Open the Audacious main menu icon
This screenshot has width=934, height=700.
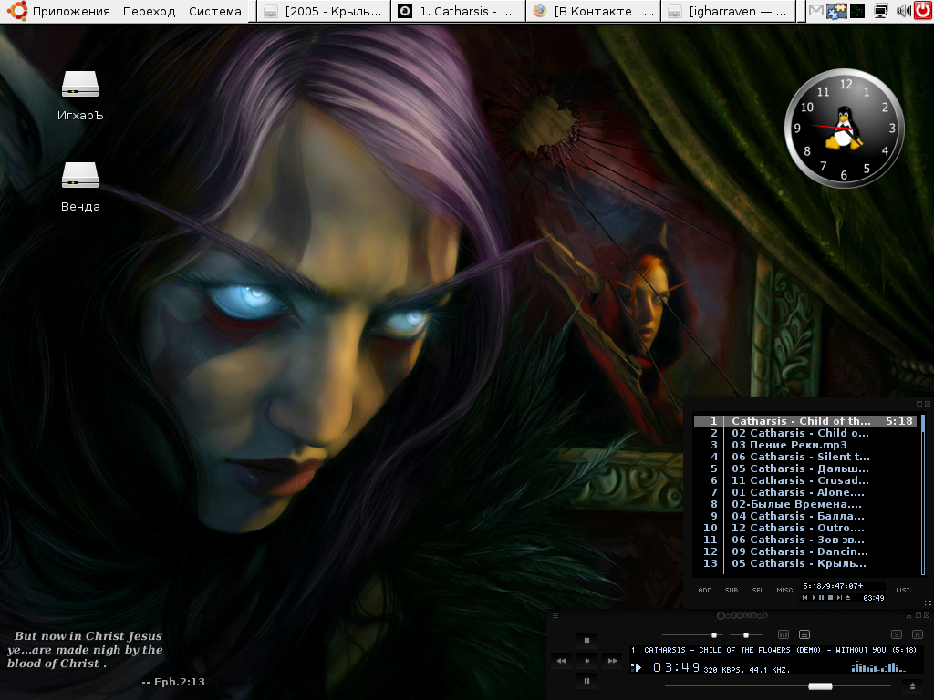point(555,615)
